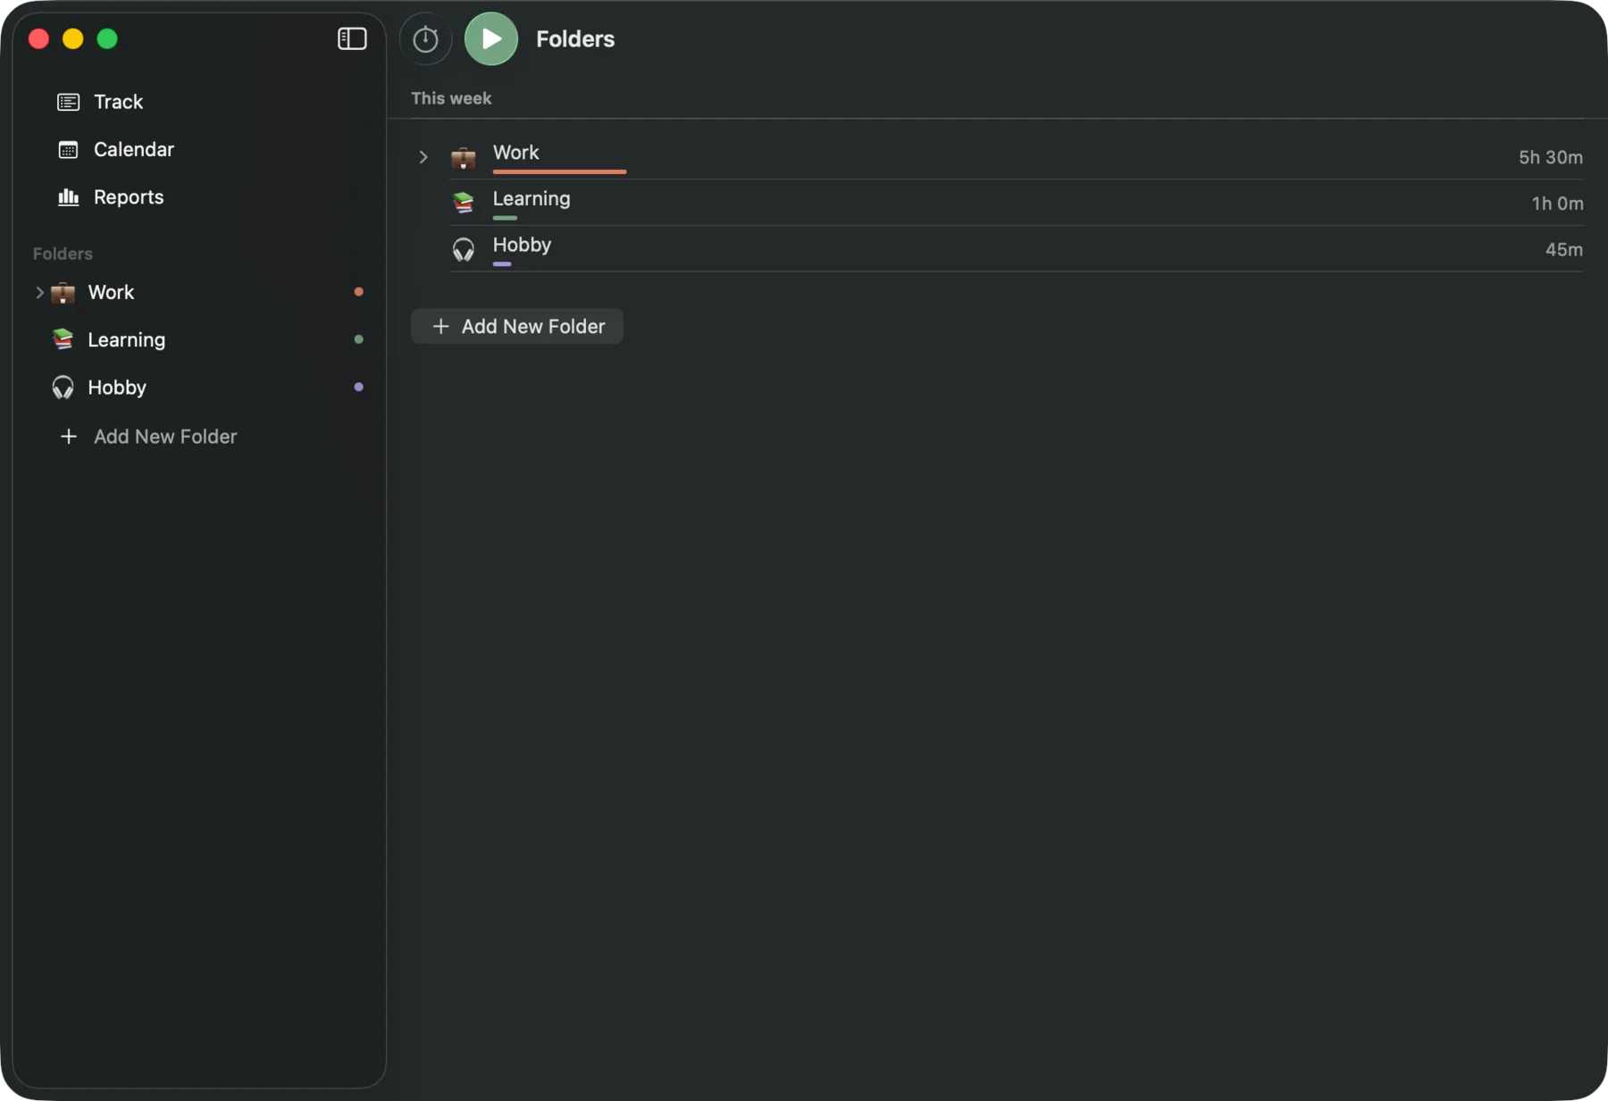This screenshot has height=1101, width=1608.
Task: Click Add New Folder in sidebar
Action: coord(165,437)
